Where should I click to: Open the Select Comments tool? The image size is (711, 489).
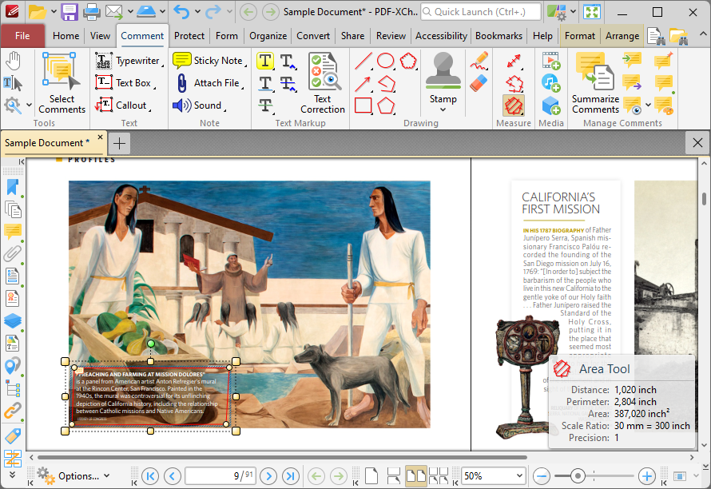pos(62,82)
